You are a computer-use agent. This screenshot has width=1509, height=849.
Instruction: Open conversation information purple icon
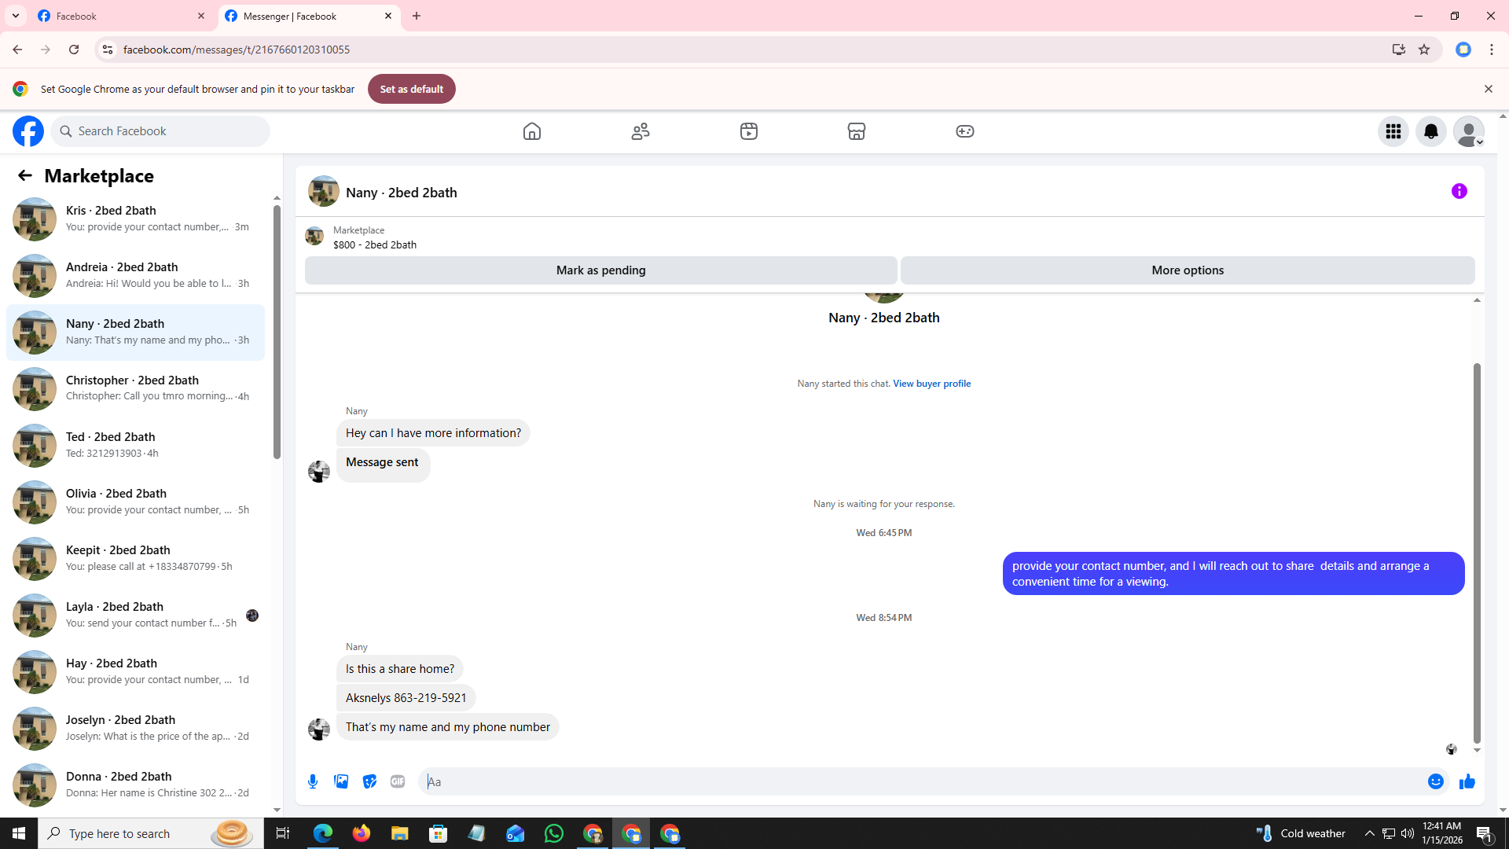pyautogui.click(x=1459, y=191)
